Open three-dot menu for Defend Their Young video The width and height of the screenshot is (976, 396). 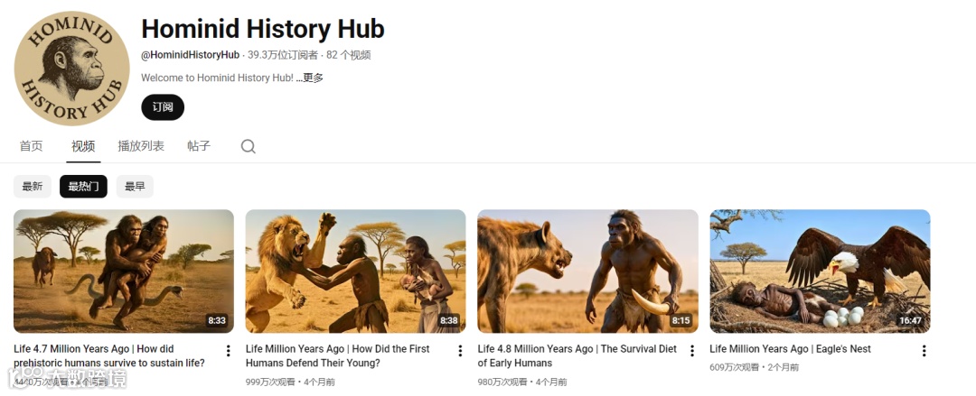(x=460, y=351)
